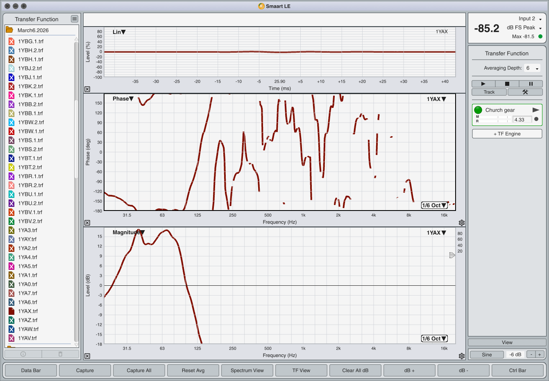Open the Input 2 selector dropdown

click(530, 19)
